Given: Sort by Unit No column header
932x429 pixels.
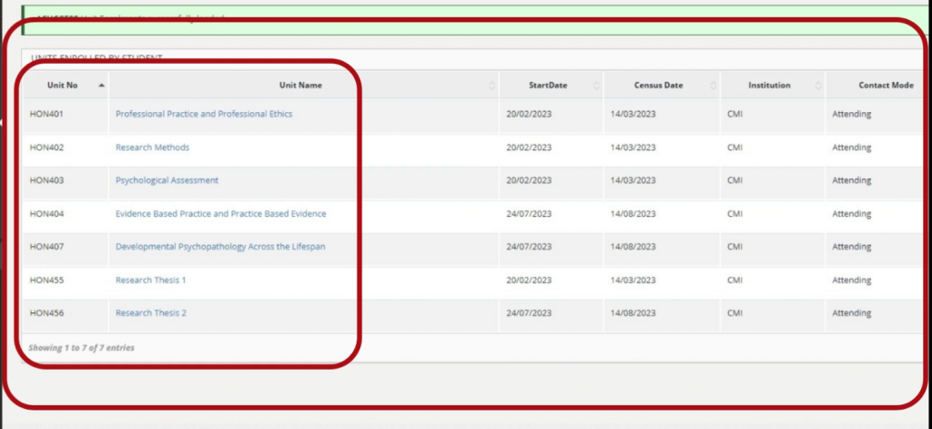Looking at the screenshot, I should tap(66, 85).
